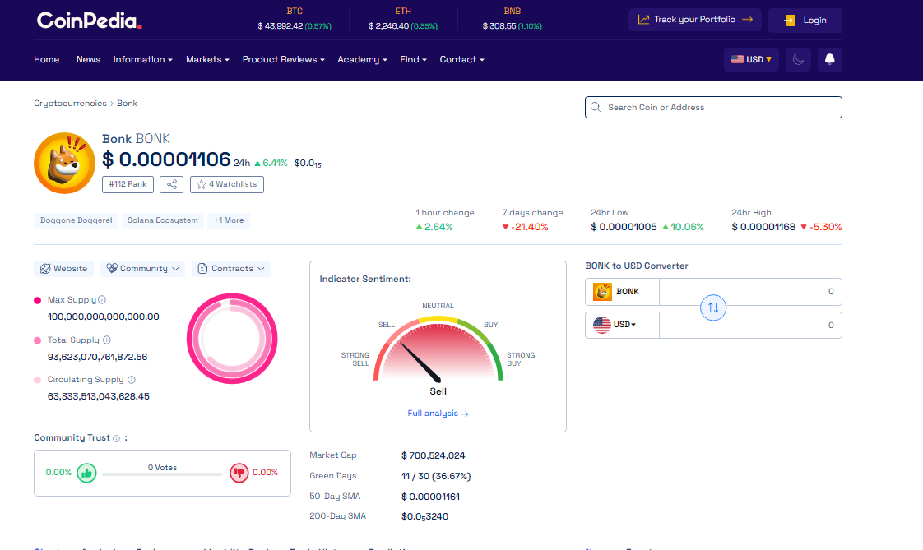This screenshot has height=550, width=923.
Task: Click the search magnifier icon
Action: (596, 107)
